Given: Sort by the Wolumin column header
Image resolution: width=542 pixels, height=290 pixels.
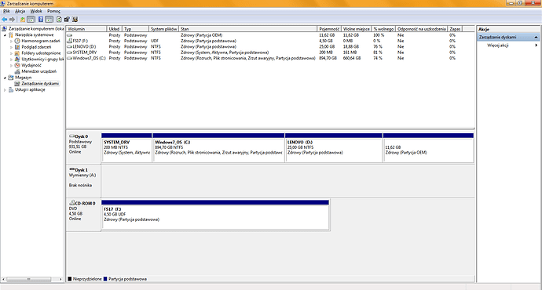Looking at the screenshot, I should [86, 29].
